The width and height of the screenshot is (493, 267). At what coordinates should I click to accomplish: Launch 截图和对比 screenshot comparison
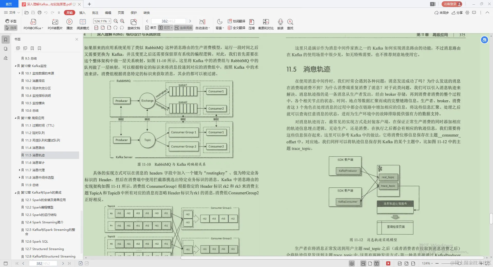(x=266, y=24)
